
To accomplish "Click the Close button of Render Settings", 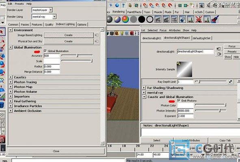I will 56,151.
